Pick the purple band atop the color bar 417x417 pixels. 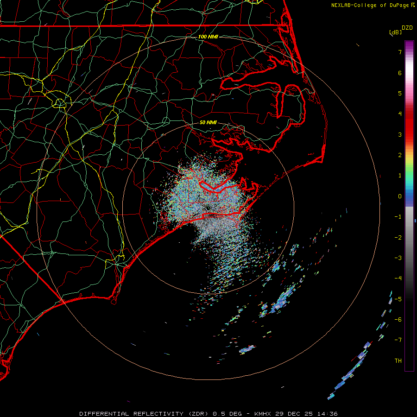click(x=409, y=45)
